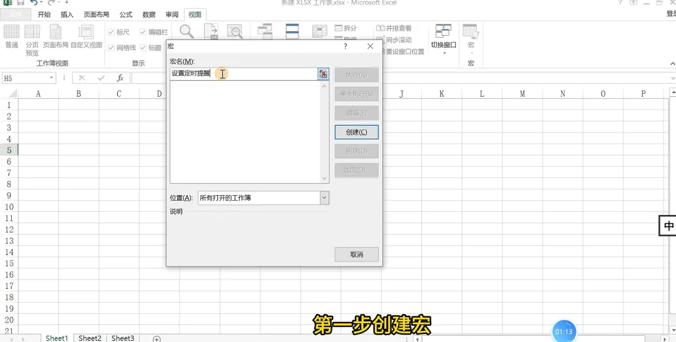Select column K header

pyautogui.click(x=441, y=93)
